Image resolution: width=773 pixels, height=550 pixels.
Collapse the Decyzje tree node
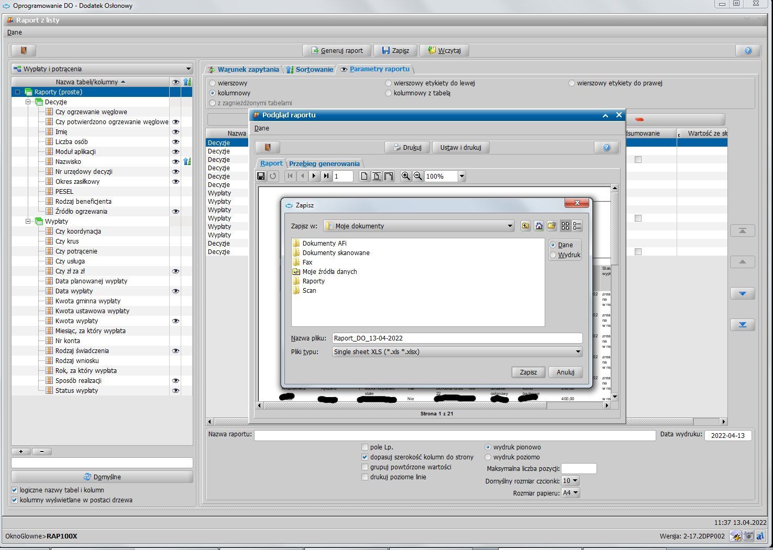(x=28, y=102)
